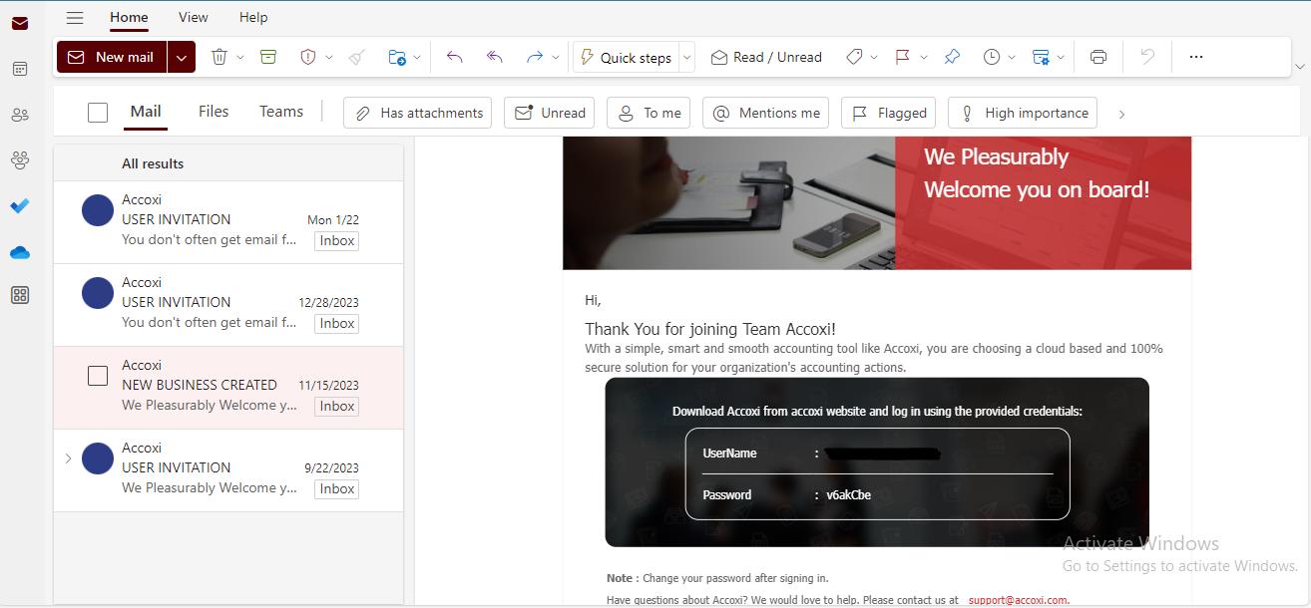Screen dimensions: 1311x608
Task: Click the Archive icon in toolbar
Action: [267, 58]
